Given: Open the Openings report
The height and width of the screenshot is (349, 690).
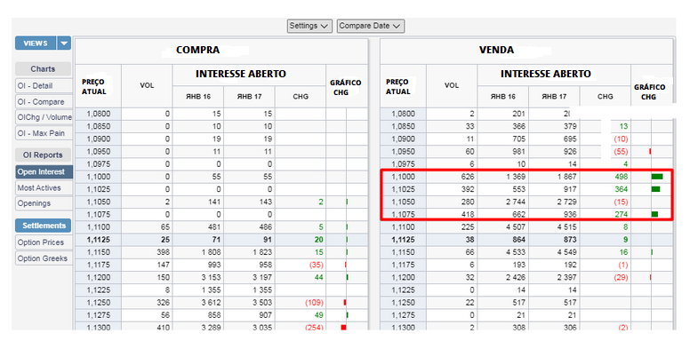Looking at the screenshot, I should click(44, 203).
